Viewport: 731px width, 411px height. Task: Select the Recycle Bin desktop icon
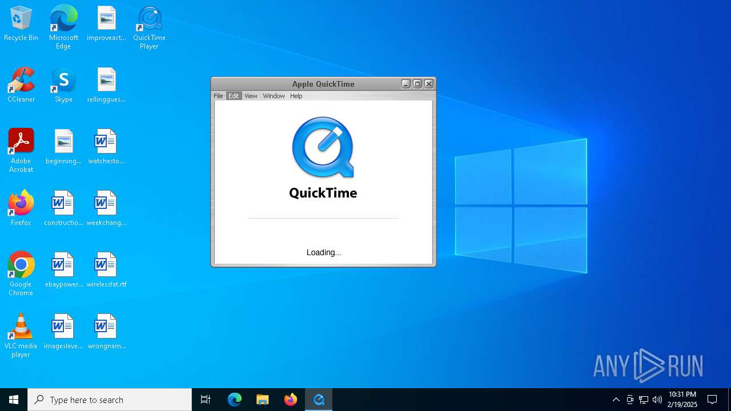(x=21, y=24)
